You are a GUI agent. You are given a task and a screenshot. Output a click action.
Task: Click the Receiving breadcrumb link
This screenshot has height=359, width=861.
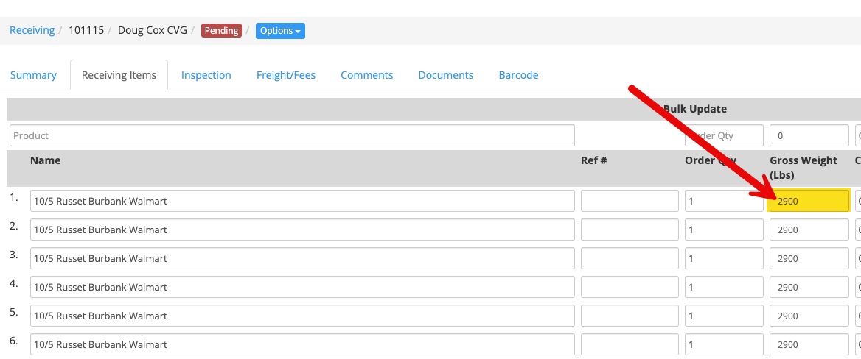(32, 30)
